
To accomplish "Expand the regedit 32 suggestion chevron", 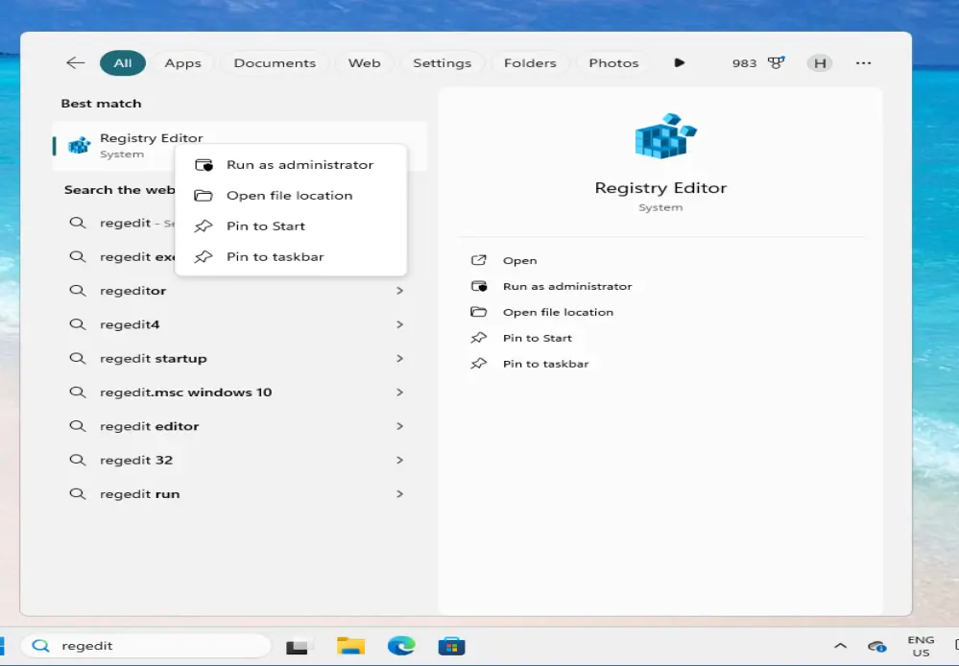I will (399, 460).
